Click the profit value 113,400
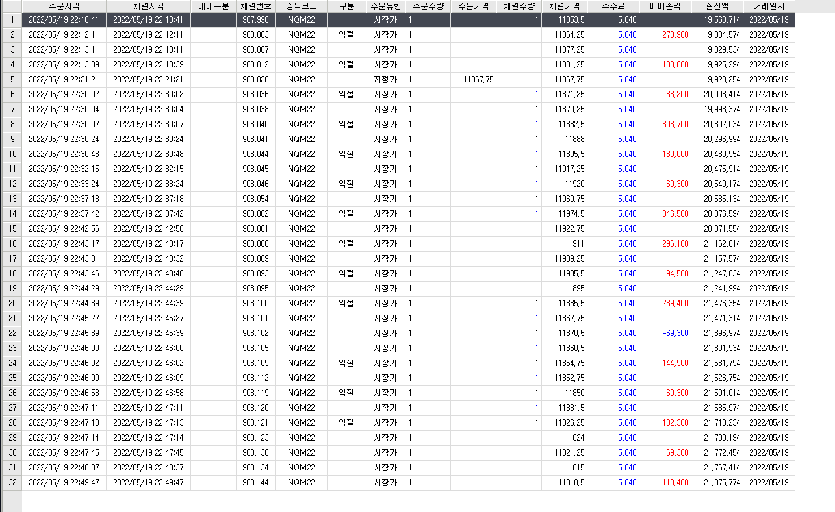This screenshot has width=835, height=512. pyautogui.click(x=675, y=482)
